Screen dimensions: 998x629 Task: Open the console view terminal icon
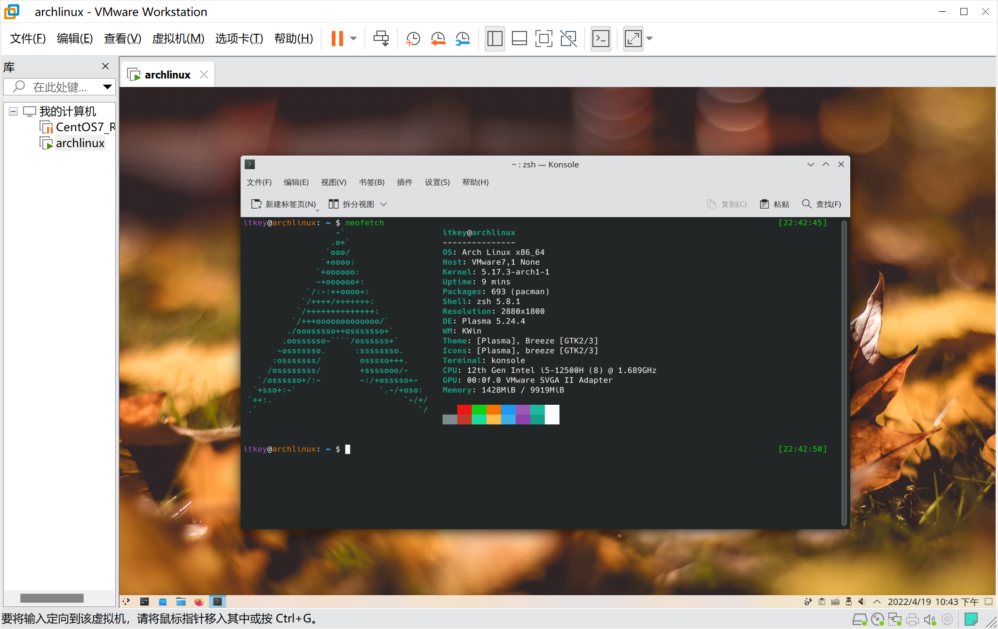coord(601,39)
